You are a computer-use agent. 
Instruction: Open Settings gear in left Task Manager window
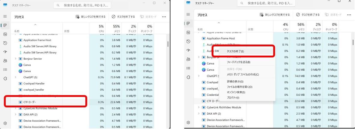[5, 123]
